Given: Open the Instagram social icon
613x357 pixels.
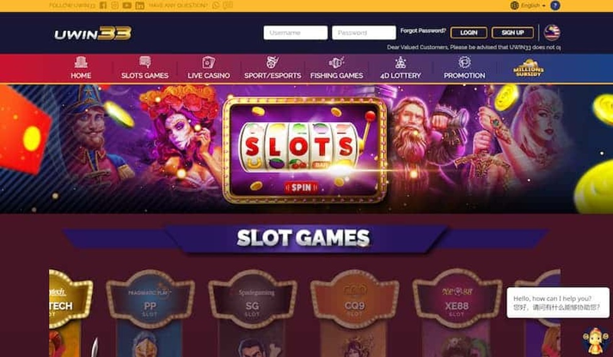Looking at the screenshot, I should tap(115, 6).
